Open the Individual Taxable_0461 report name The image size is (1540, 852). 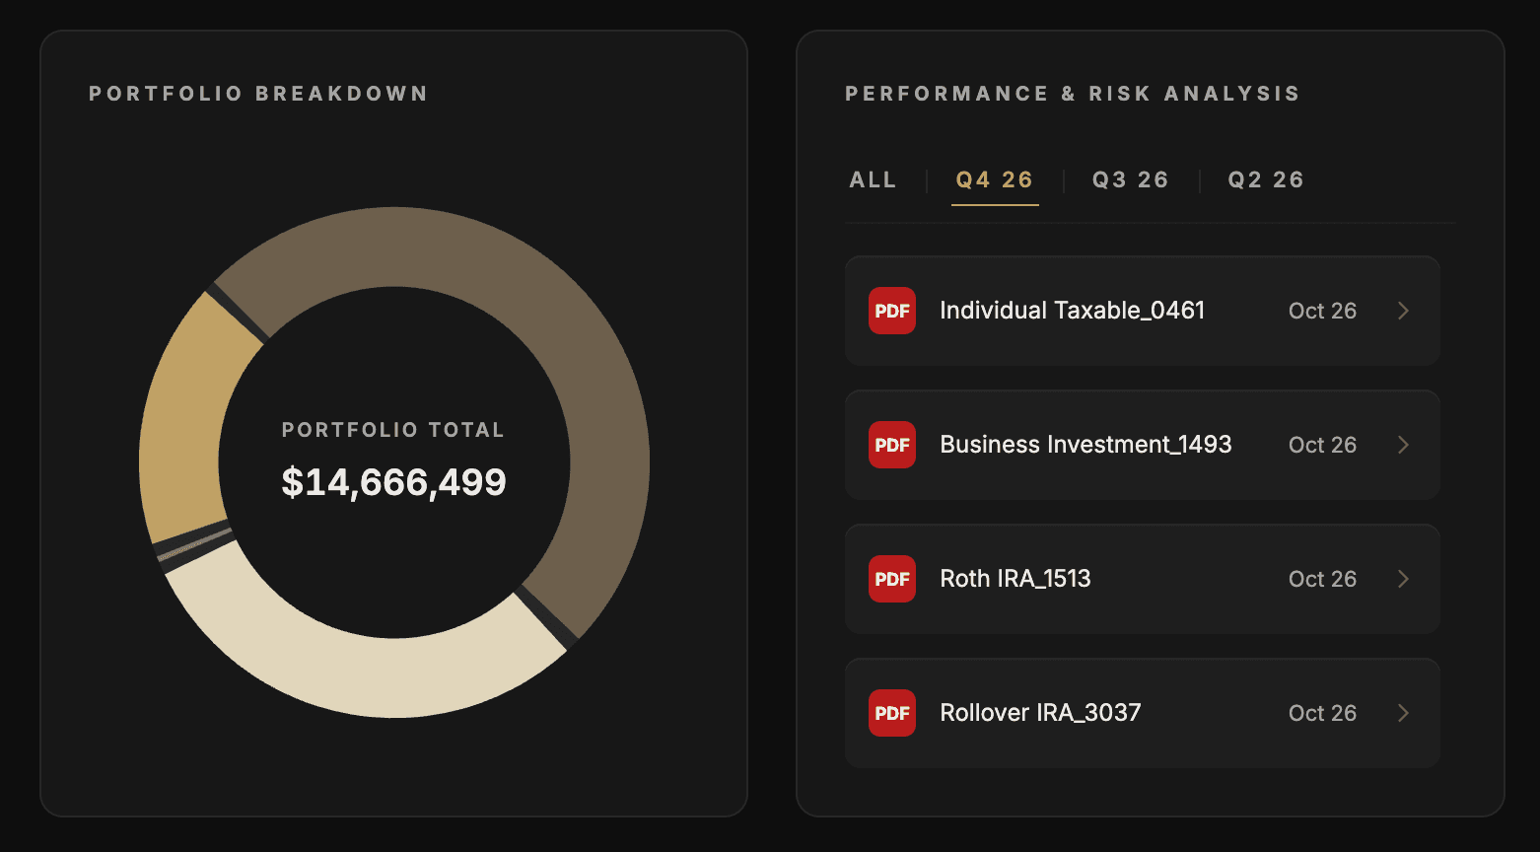(1073, 311)
